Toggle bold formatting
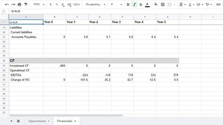 (x=128, y=5)
